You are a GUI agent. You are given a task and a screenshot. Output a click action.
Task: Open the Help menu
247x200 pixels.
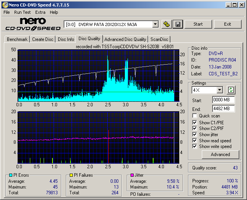[x=54, y=12]
